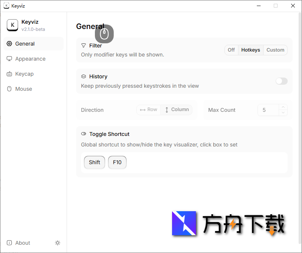The image size is (302, 253).
Task: Decrease Max Count with the down arrow
Action: point(283,113)
